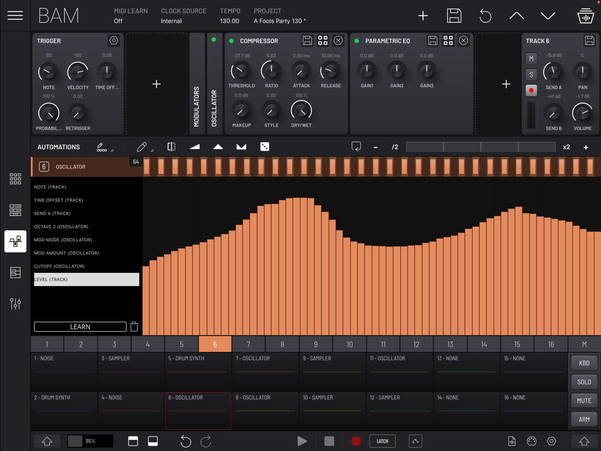This screenshot has height=451, width=601.
Task: Open Parametric EQ preset grid
Action: [448, 41]
